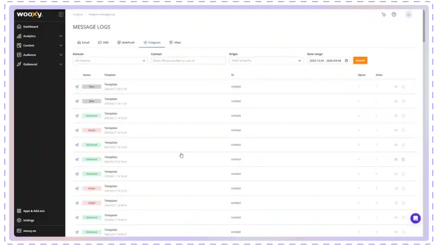Click the orange Search button
Viewport: 438px width, 246px height.
(360, 61)
